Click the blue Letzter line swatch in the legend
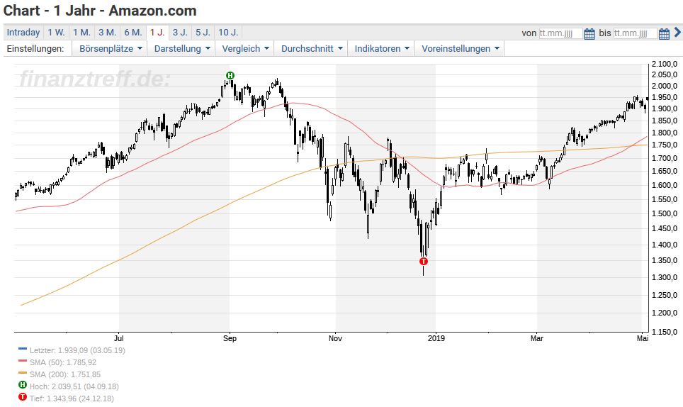683x407 pixels. [x=23, y=349]
